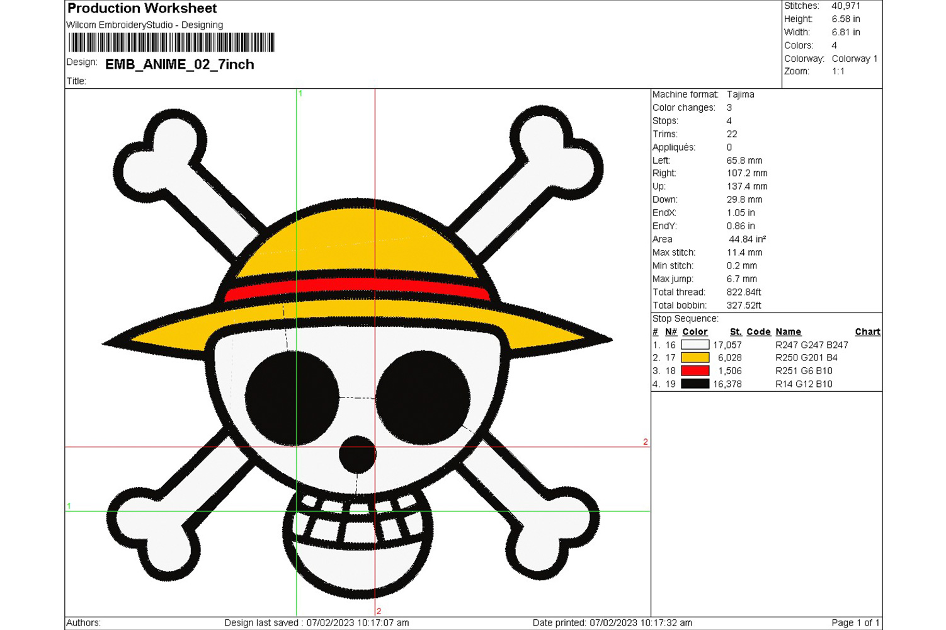Select the design name EMB_ANIME_02_7inch

click(x=180, y=64)
